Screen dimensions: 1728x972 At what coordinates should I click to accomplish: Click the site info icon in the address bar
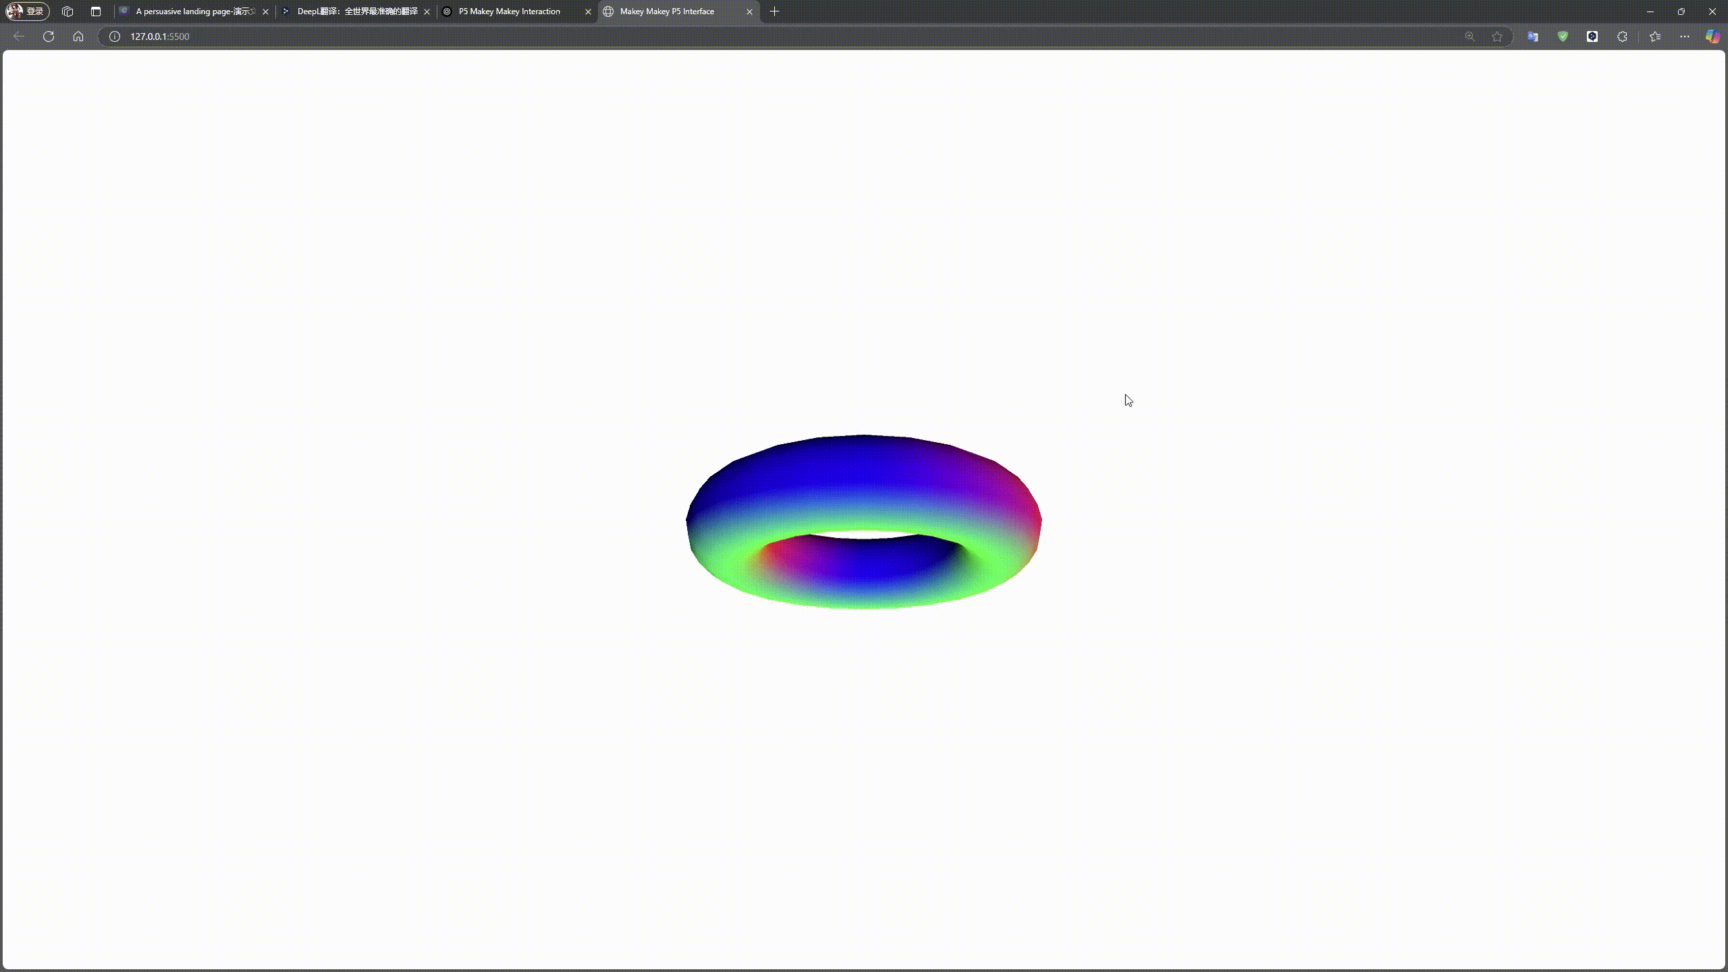click(113, 36)
